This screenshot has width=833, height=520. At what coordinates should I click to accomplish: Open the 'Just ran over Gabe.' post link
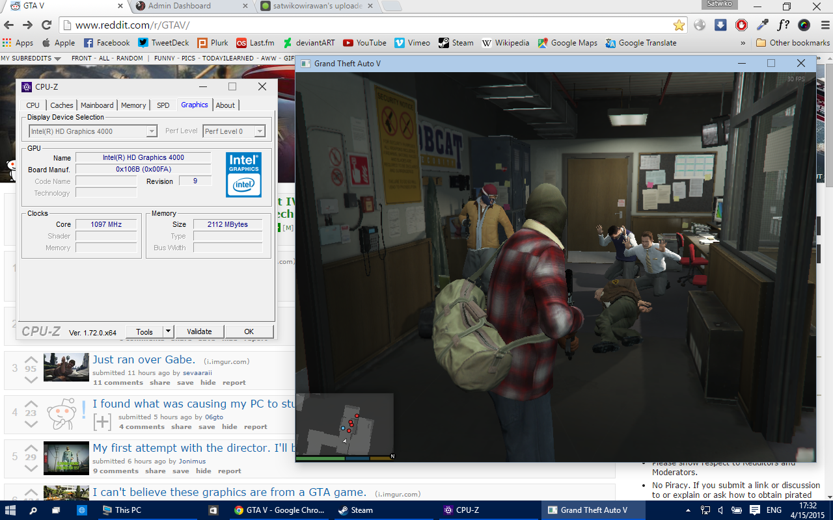click(x=144, y=359)
